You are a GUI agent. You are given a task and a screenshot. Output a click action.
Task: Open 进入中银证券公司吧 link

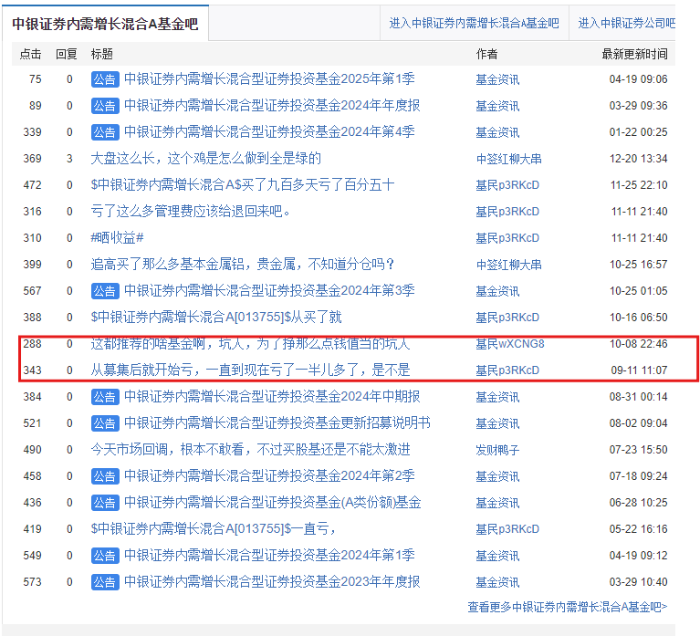626,23
